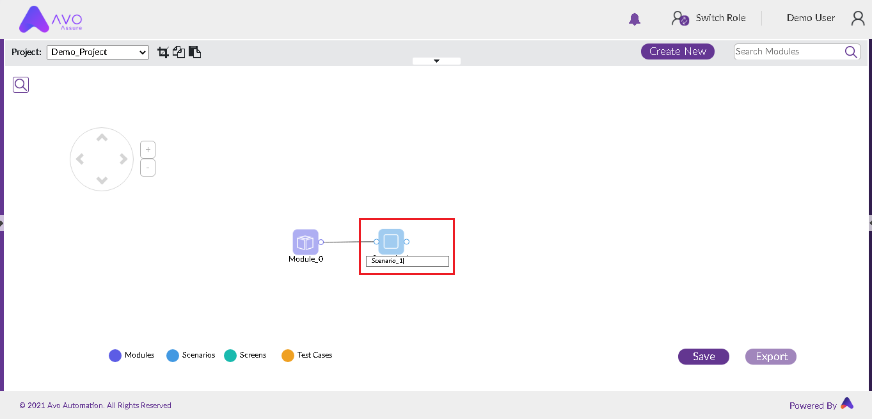
Task: Click the Module_0 label text
Action: pos(306,259)
